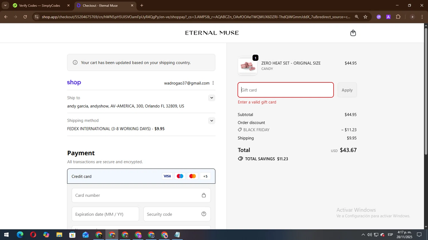Screen dimensions: 428x240
Task: Open Outlook from the taskbar
Action: (86, 235)
